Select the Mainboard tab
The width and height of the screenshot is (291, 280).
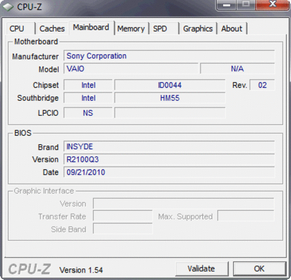[x=91, y=28]
